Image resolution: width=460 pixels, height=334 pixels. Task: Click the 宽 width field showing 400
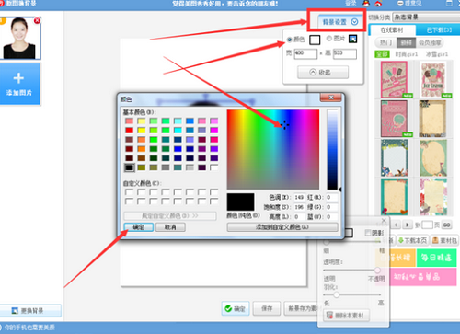(x=305, y=54)
